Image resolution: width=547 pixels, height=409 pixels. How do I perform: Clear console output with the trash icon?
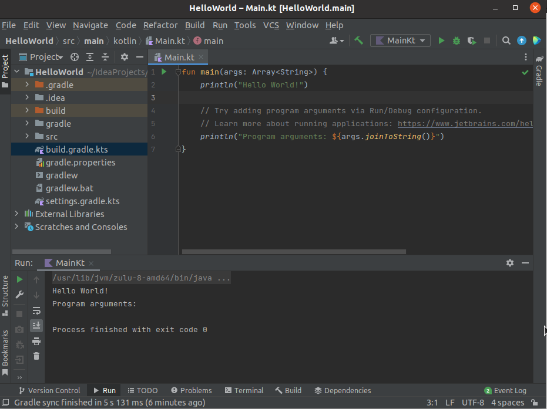coord(36,356)
